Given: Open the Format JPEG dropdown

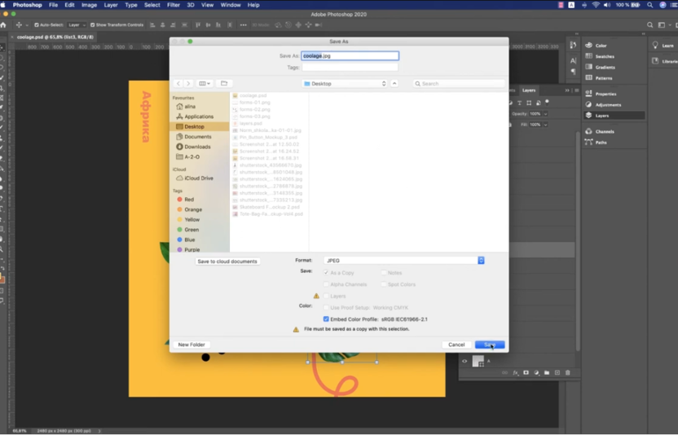Looking at the screenshot, I should click(403, 261).
